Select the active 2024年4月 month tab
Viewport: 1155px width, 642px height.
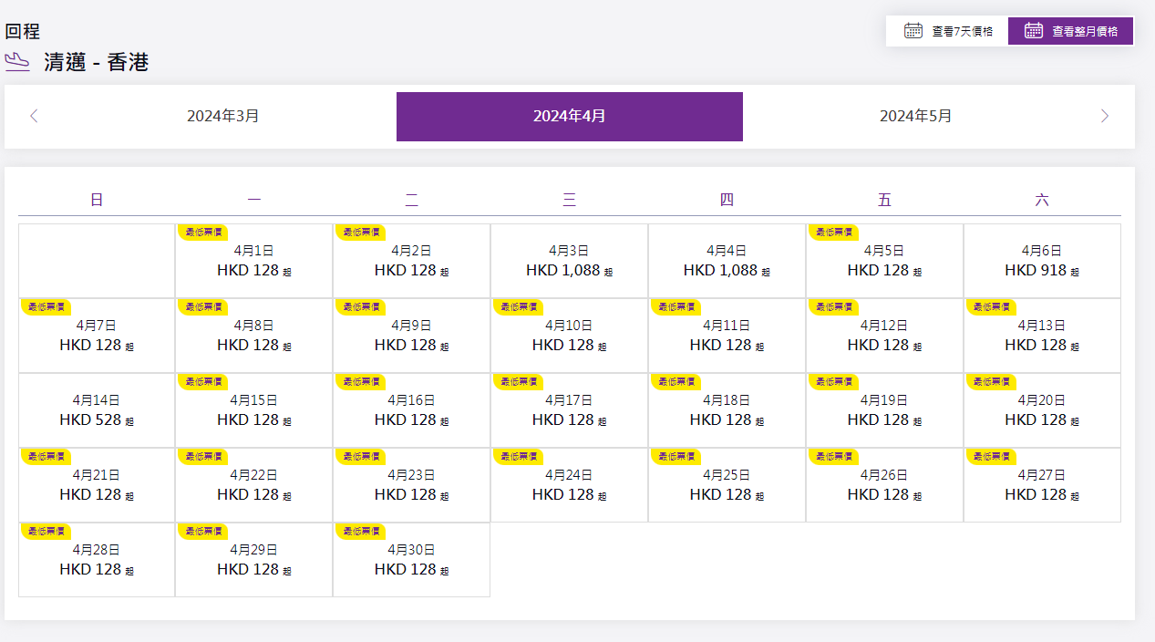pyautogui.click(x=569, y=116)
